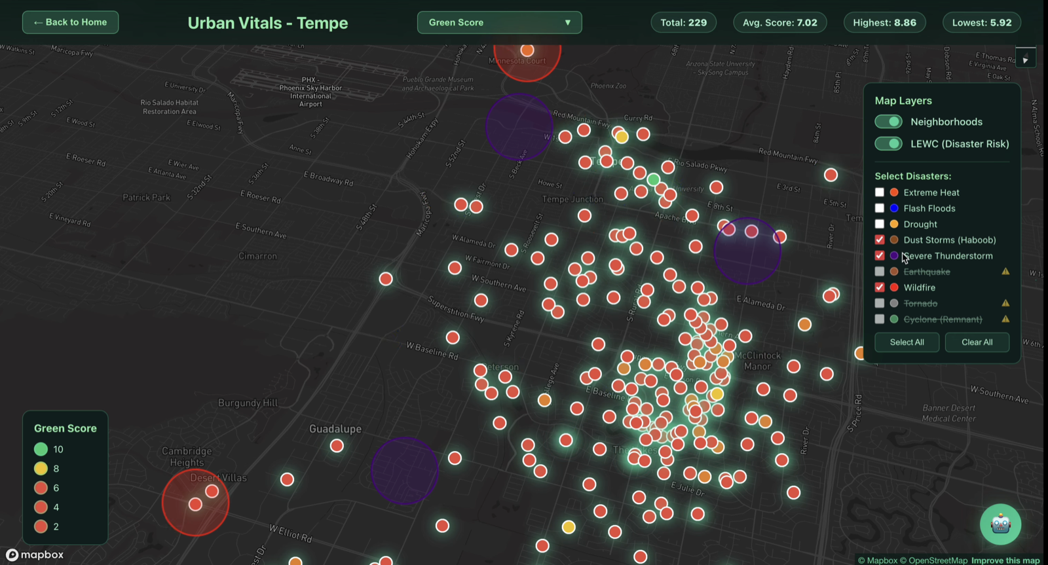
Task: Click the thunderstorm circle near Red Mountain Fwy
Action: click(x=519, y=126)
